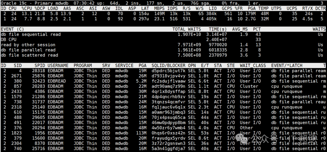The height and width of the screenshot is (152, 327).
Task: Click the %DCP column header
Action: pos(40,8)
